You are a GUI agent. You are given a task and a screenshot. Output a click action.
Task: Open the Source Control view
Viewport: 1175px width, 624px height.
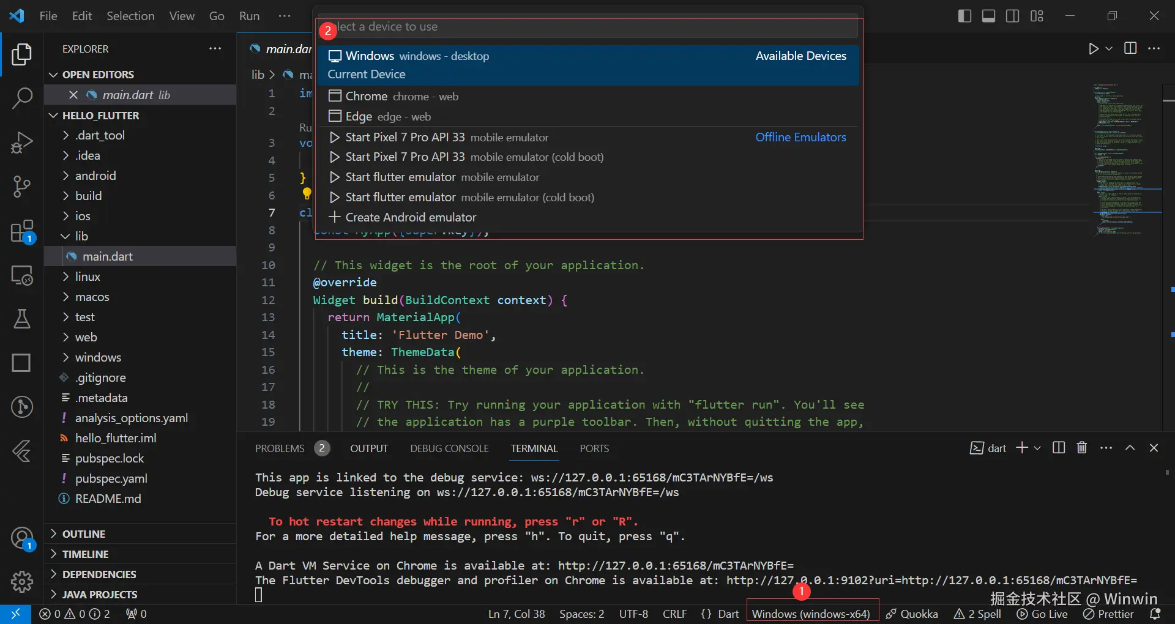[x=22, y=187]
